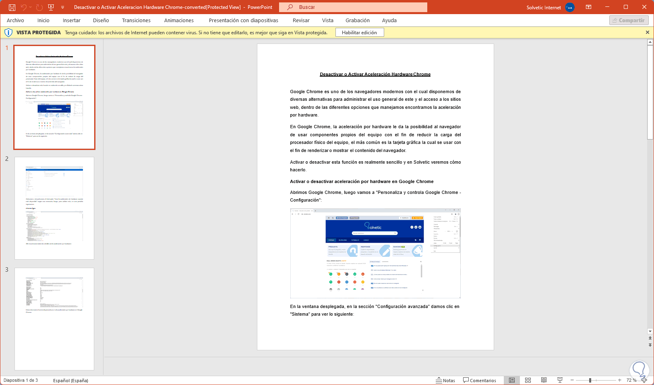
Task: Select the Animaciones tab
Action: coord(179,21)
